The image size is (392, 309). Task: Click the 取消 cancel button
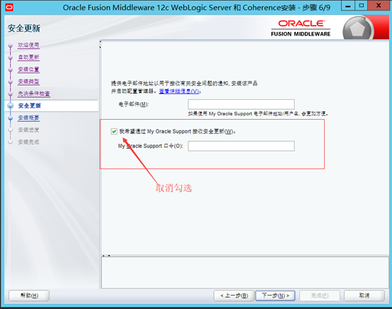coord(364,296)
